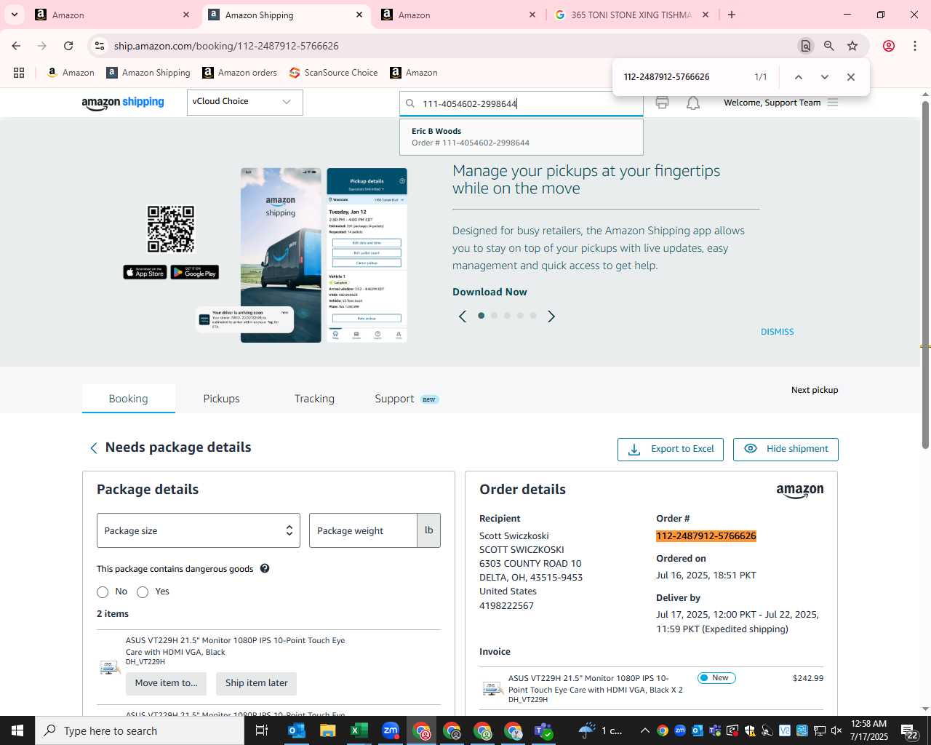931x745 pixels.
Task: Click Next pickup link
Action: (815, 390)
